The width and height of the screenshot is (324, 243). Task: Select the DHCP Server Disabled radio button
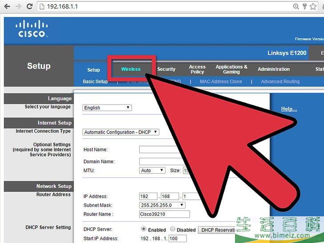click(x=173, y=229)
